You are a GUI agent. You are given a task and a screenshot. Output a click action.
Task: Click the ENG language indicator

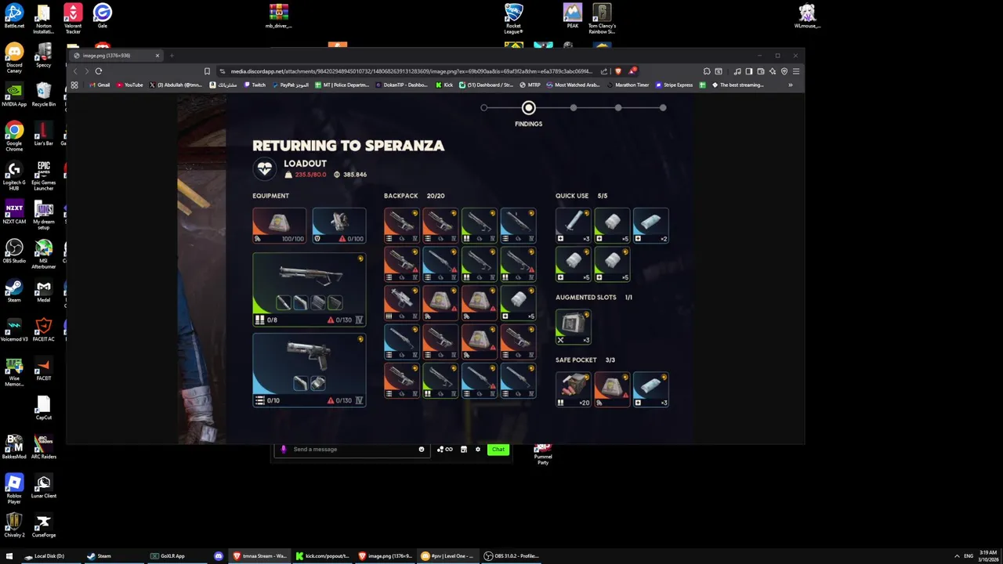click(969, 556)
